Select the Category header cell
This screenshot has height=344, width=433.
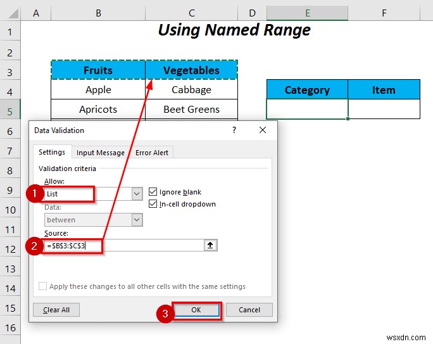pos(307,89)
